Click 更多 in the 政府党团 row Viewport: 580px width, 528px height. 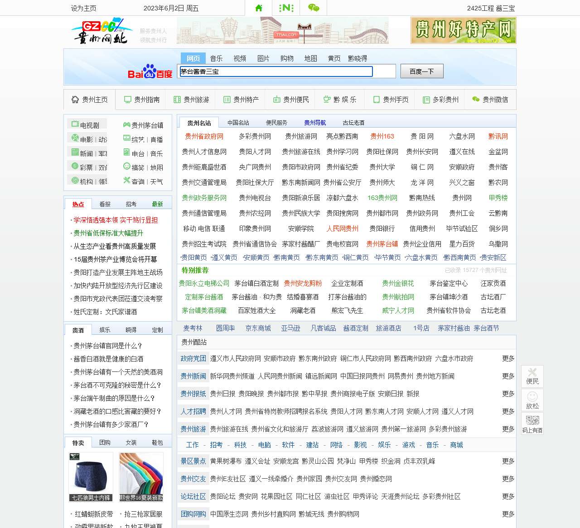508,358
